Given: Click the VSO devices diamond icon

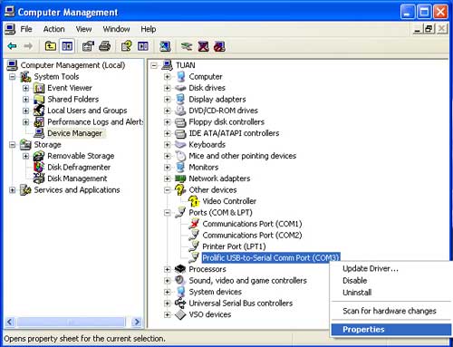Looking at the screenshot, I should (x=180, y=314).
